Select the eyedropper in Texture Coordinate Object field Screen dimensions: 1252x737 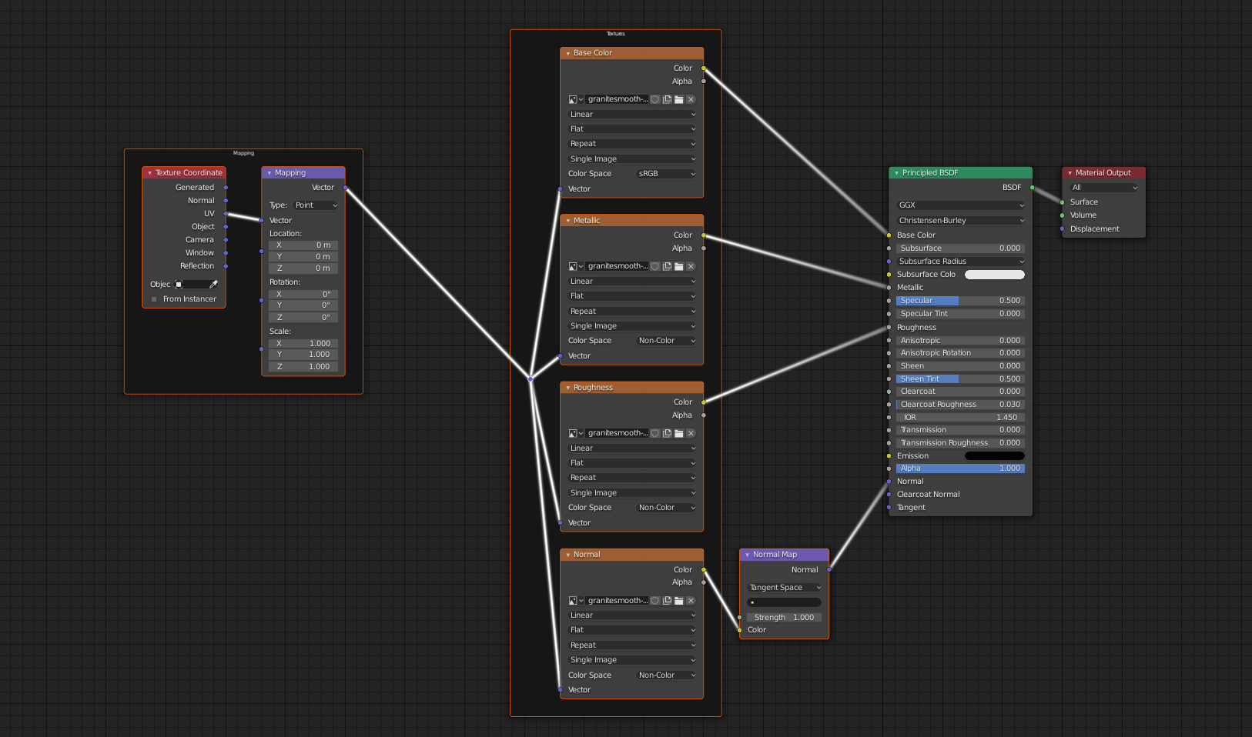pos(213,284)
